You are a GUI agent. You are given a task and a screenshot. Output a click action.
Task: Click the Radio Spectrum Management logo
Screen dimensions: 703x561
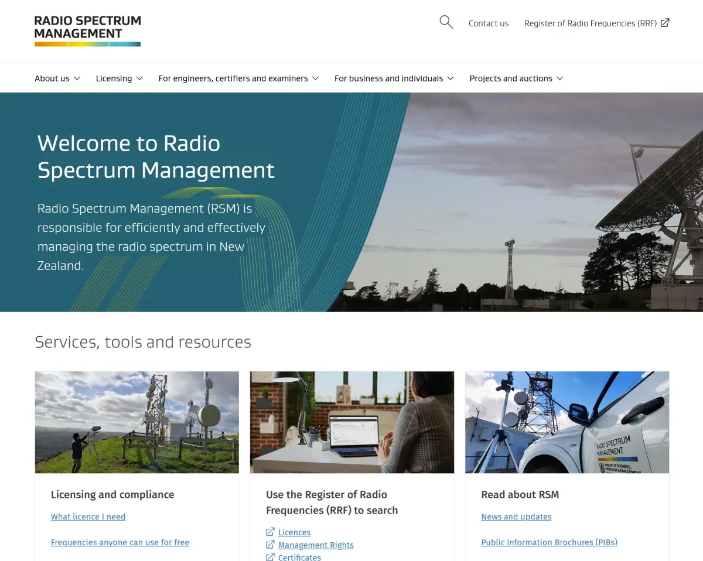(87, 30)
